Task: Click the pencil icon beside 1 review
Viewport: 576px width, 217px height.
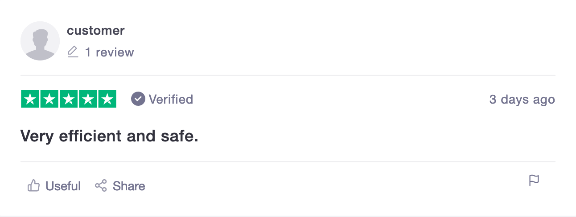Action: point(73,52)
